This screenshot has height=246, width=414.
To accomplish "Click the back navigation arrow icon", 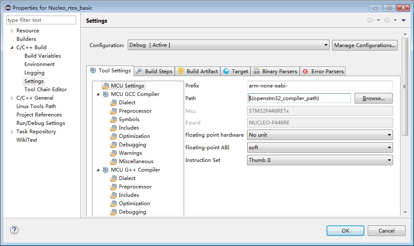I will 370,20.
